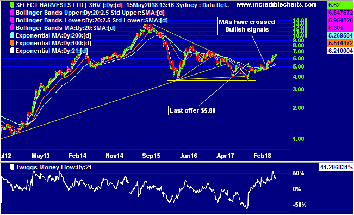Click the Jun16 date axis label
Screen dimensions: 354x215
click(x=189, y=156)
